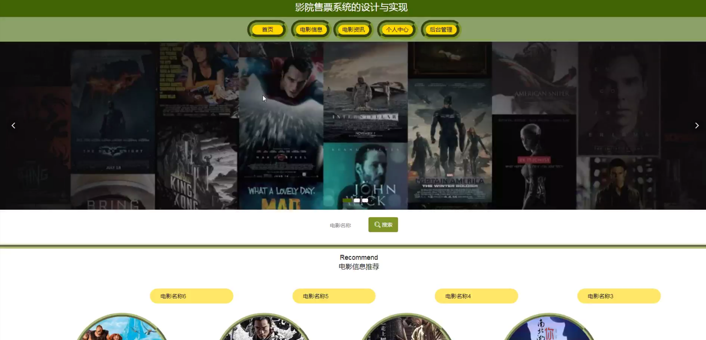Focus the 电影名称 search input field
This screenshot has width=706, height=340.
[x=340, y=225]
